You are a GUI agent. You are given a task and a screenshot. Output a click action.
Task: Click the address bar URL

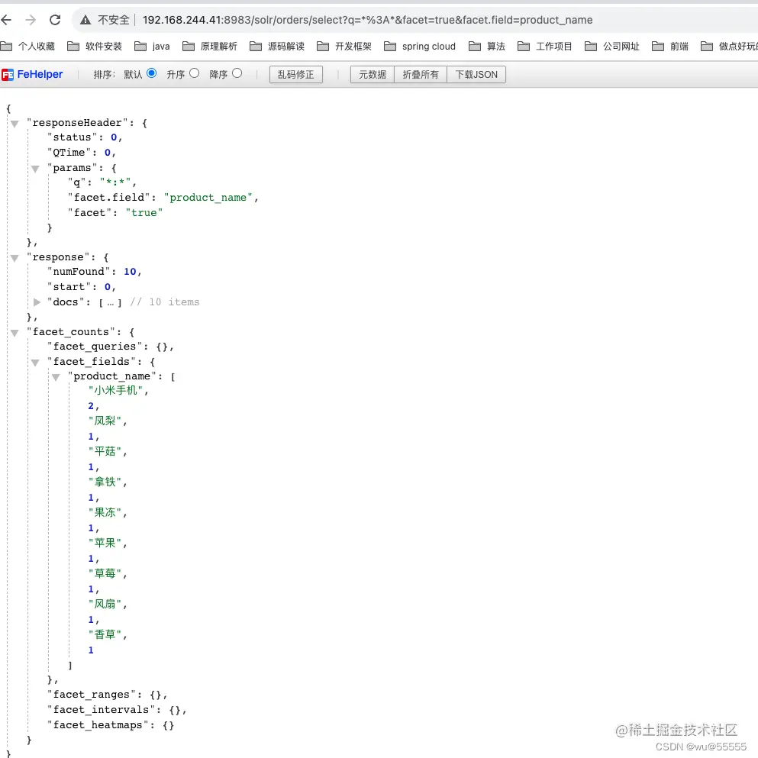(367, 20)
